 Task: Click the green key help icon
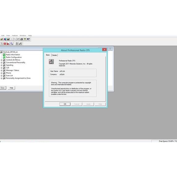click(25, 39)
